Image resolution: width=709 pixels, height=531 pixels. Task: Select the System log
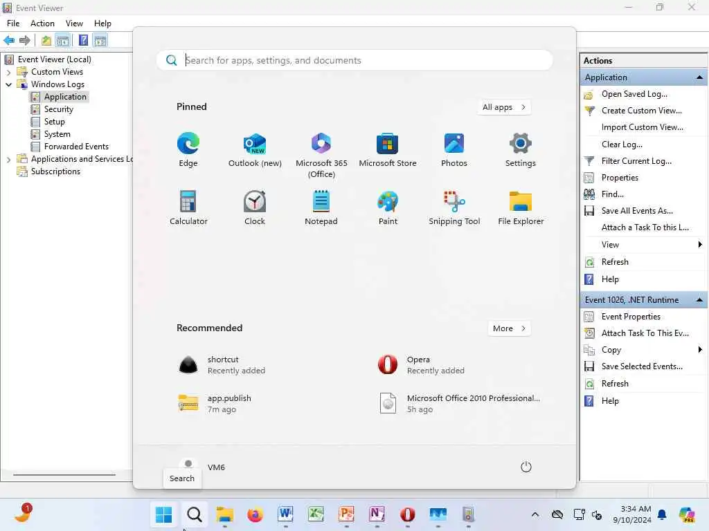click(57, 134)
